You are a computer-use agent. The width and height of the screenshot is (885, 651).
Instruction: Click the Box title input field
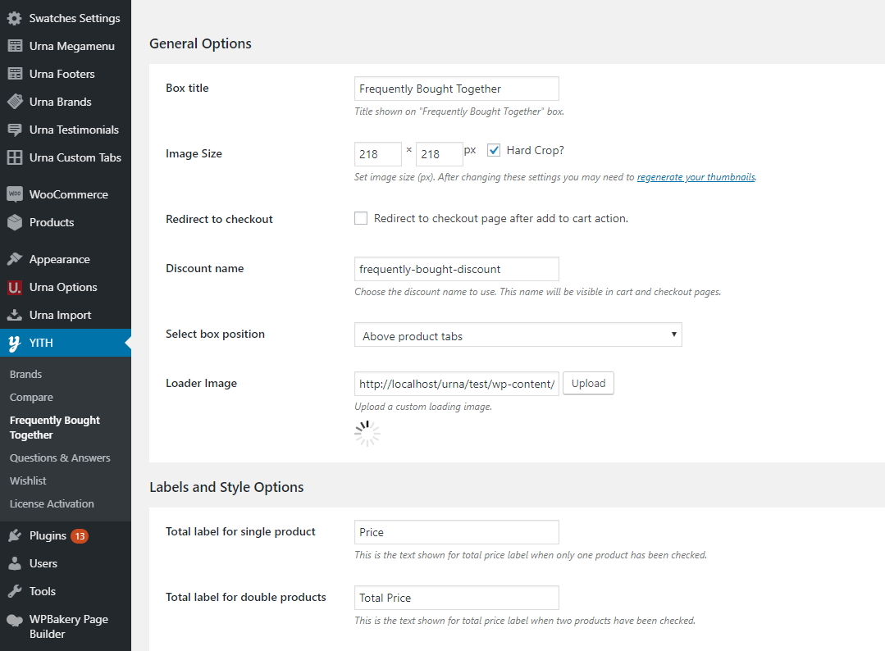[x=457, y=89]
